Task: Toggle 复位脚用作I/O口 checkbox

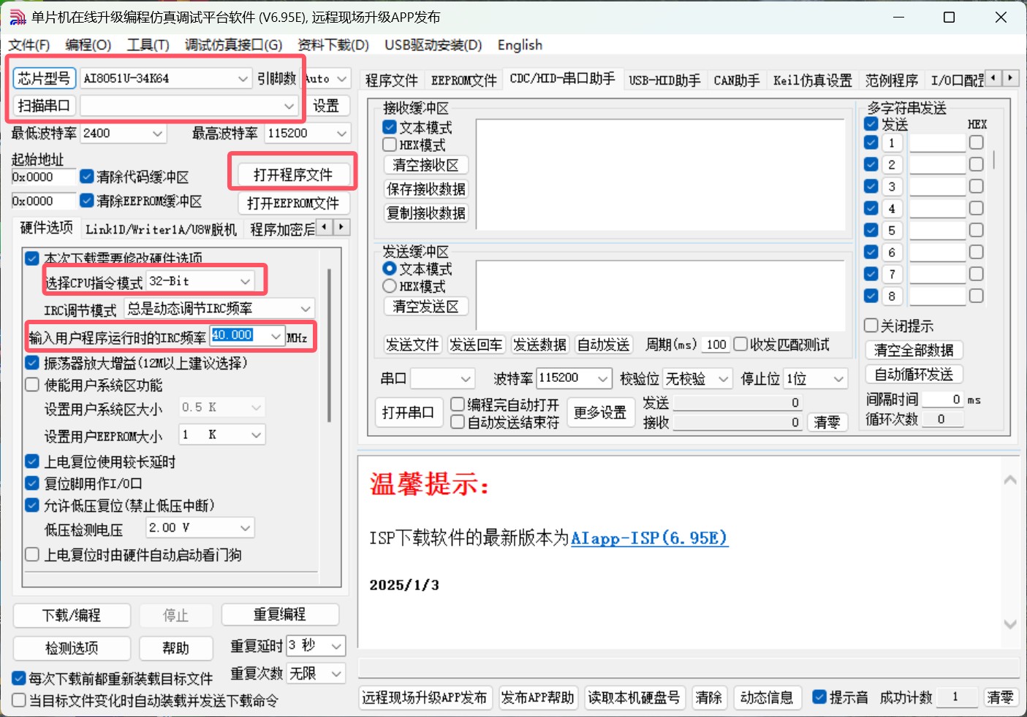Action: tap(32, 483)
